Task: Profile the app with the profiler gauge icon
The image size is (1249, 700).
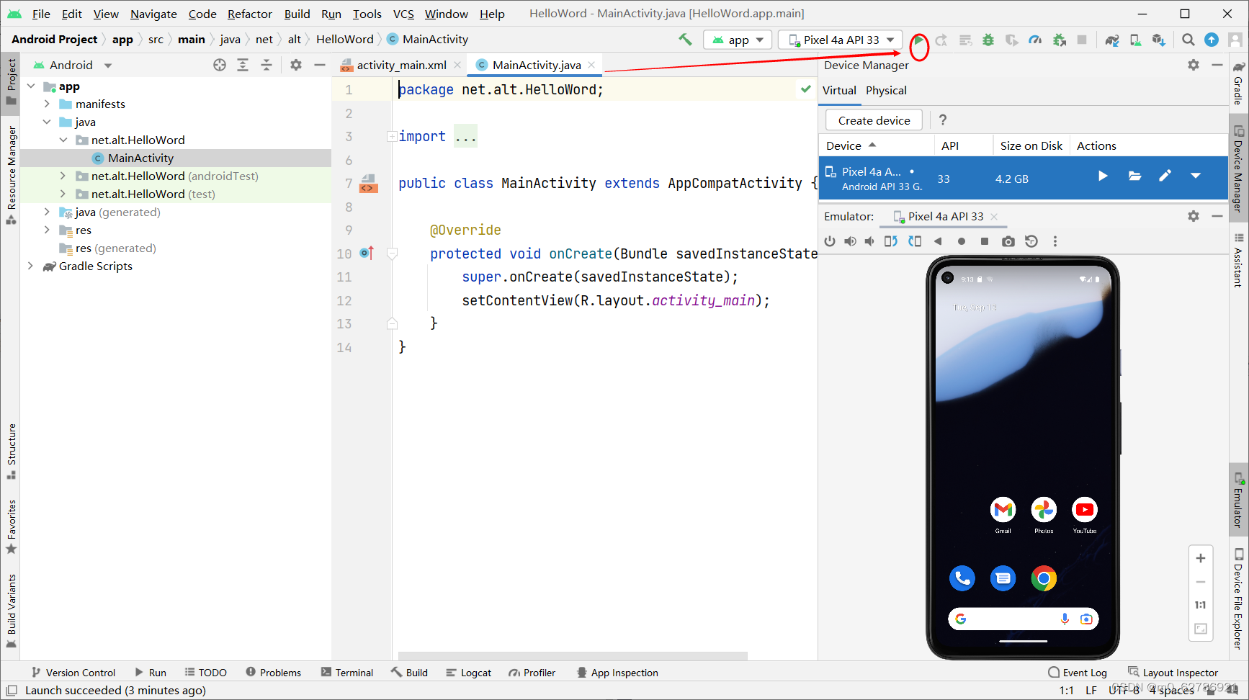Action: coord(1035,40)
